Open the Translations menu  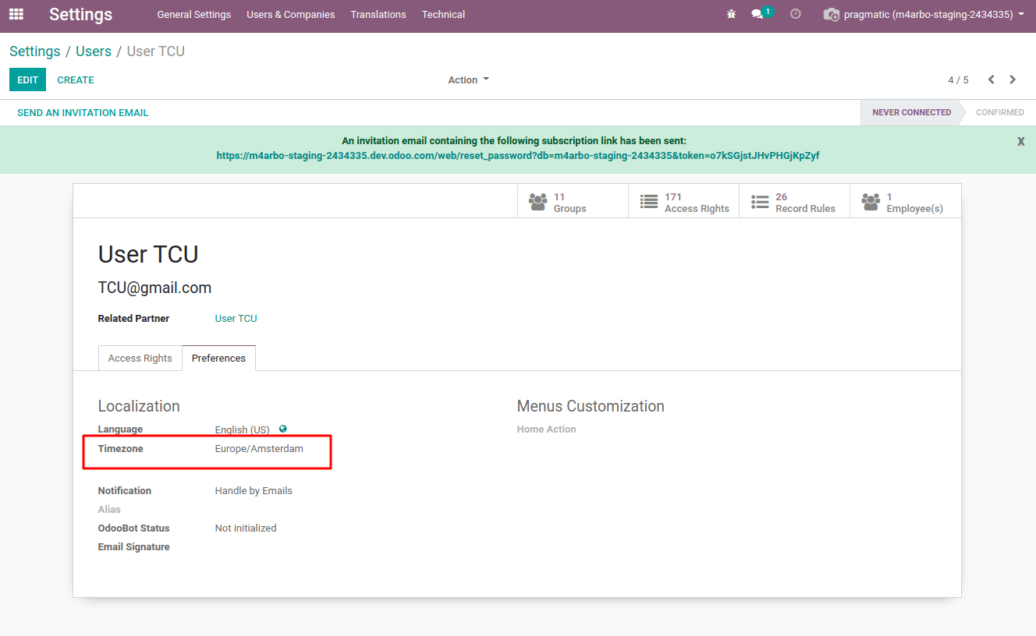click(x=378, y=14)
